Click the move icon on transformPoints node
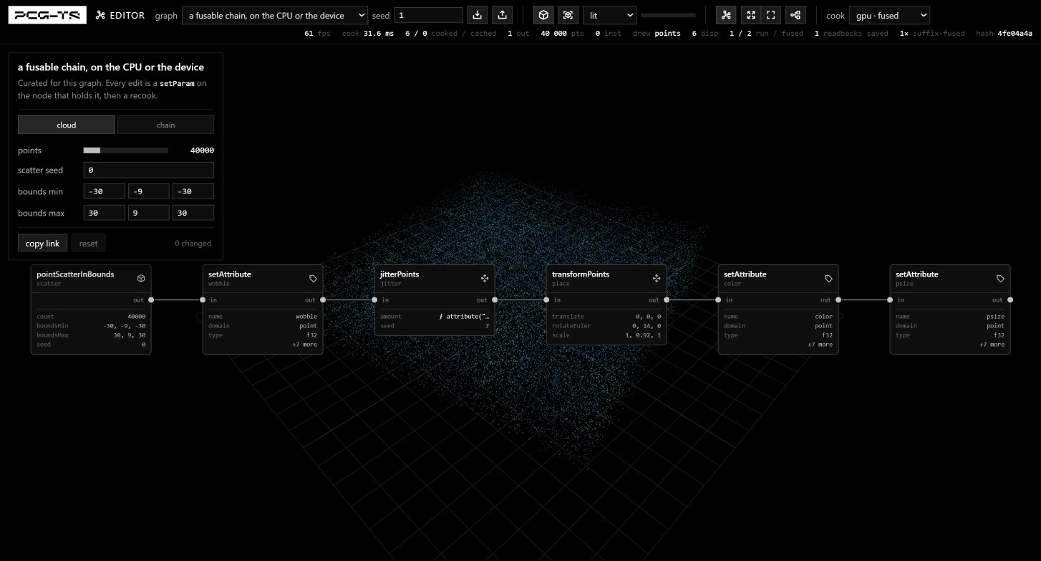Viewport: 1041px width, 561px height. pos(657,279)
